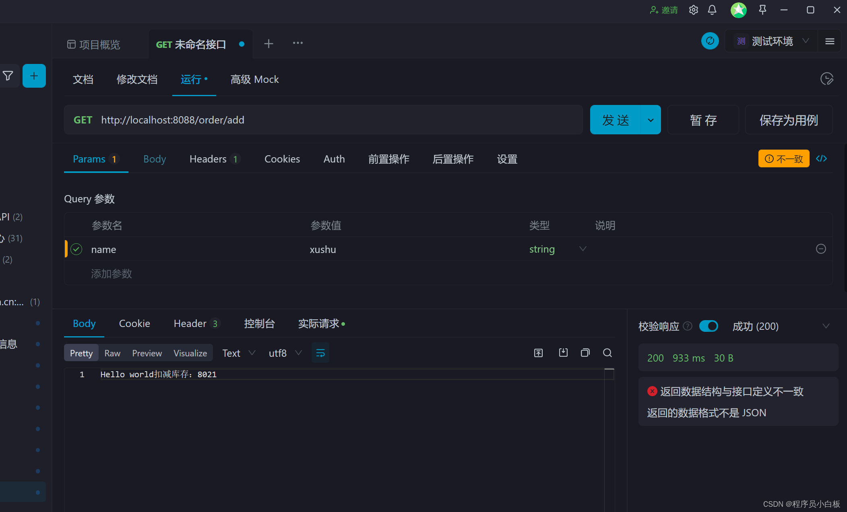Click the 校验响应 help question icon
This screenshot has height=512, width=847.
(688, 326)
